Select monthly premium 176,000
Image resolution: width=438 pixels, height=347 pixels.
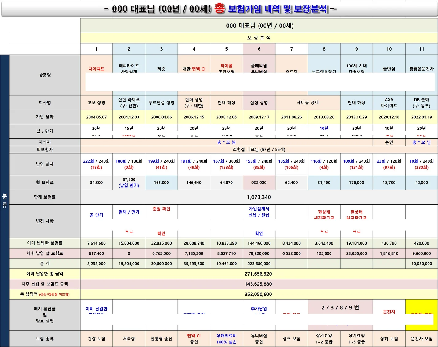pyautogui.click(x=357, y=183)
